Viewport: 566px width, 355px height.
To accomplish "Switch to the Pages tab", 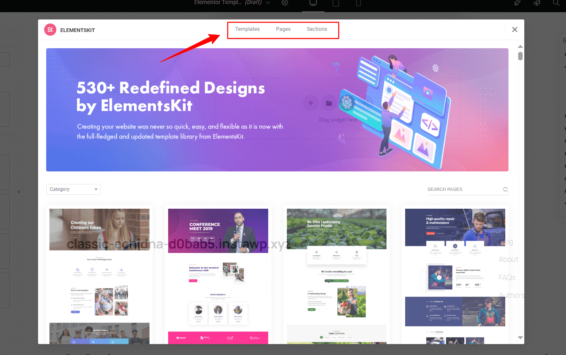I will [283, 29].
